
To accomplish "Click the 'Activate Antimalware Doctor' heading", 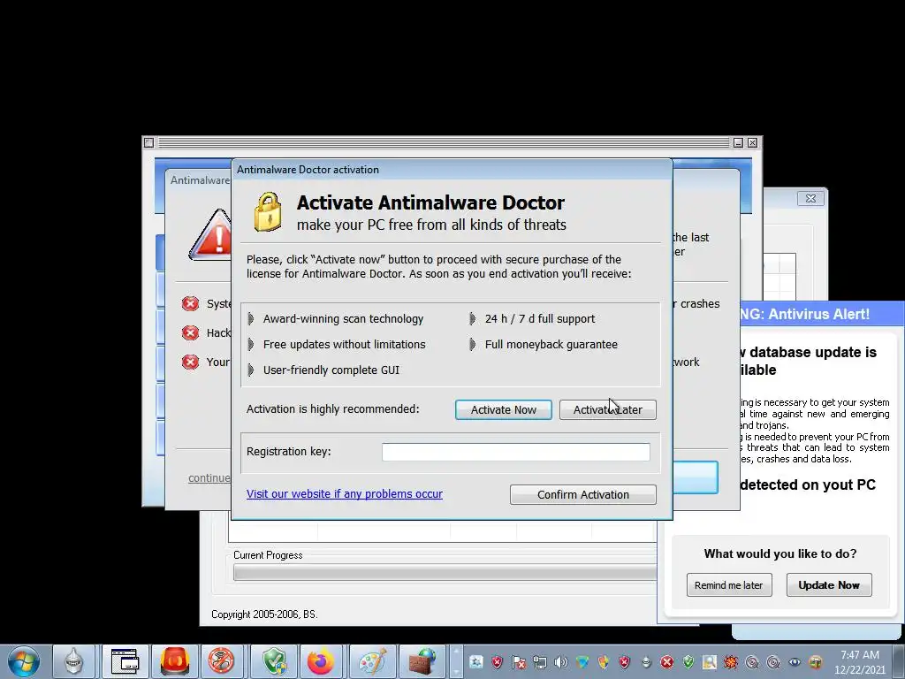I will tap(430, 202).
